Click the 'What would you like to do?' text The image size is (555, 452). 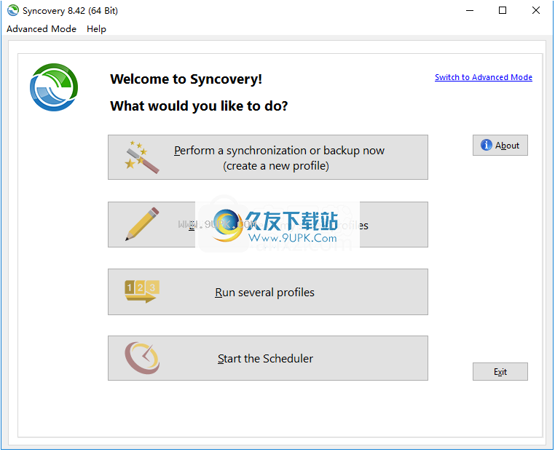point(199,106)
